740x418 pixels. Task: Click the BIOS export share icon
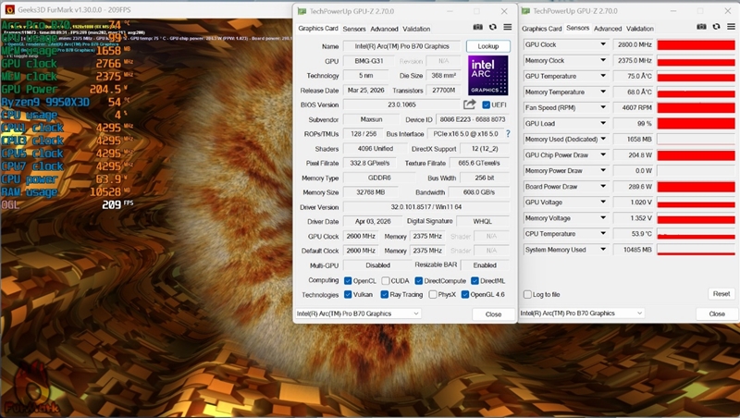(x=470, y=104)
